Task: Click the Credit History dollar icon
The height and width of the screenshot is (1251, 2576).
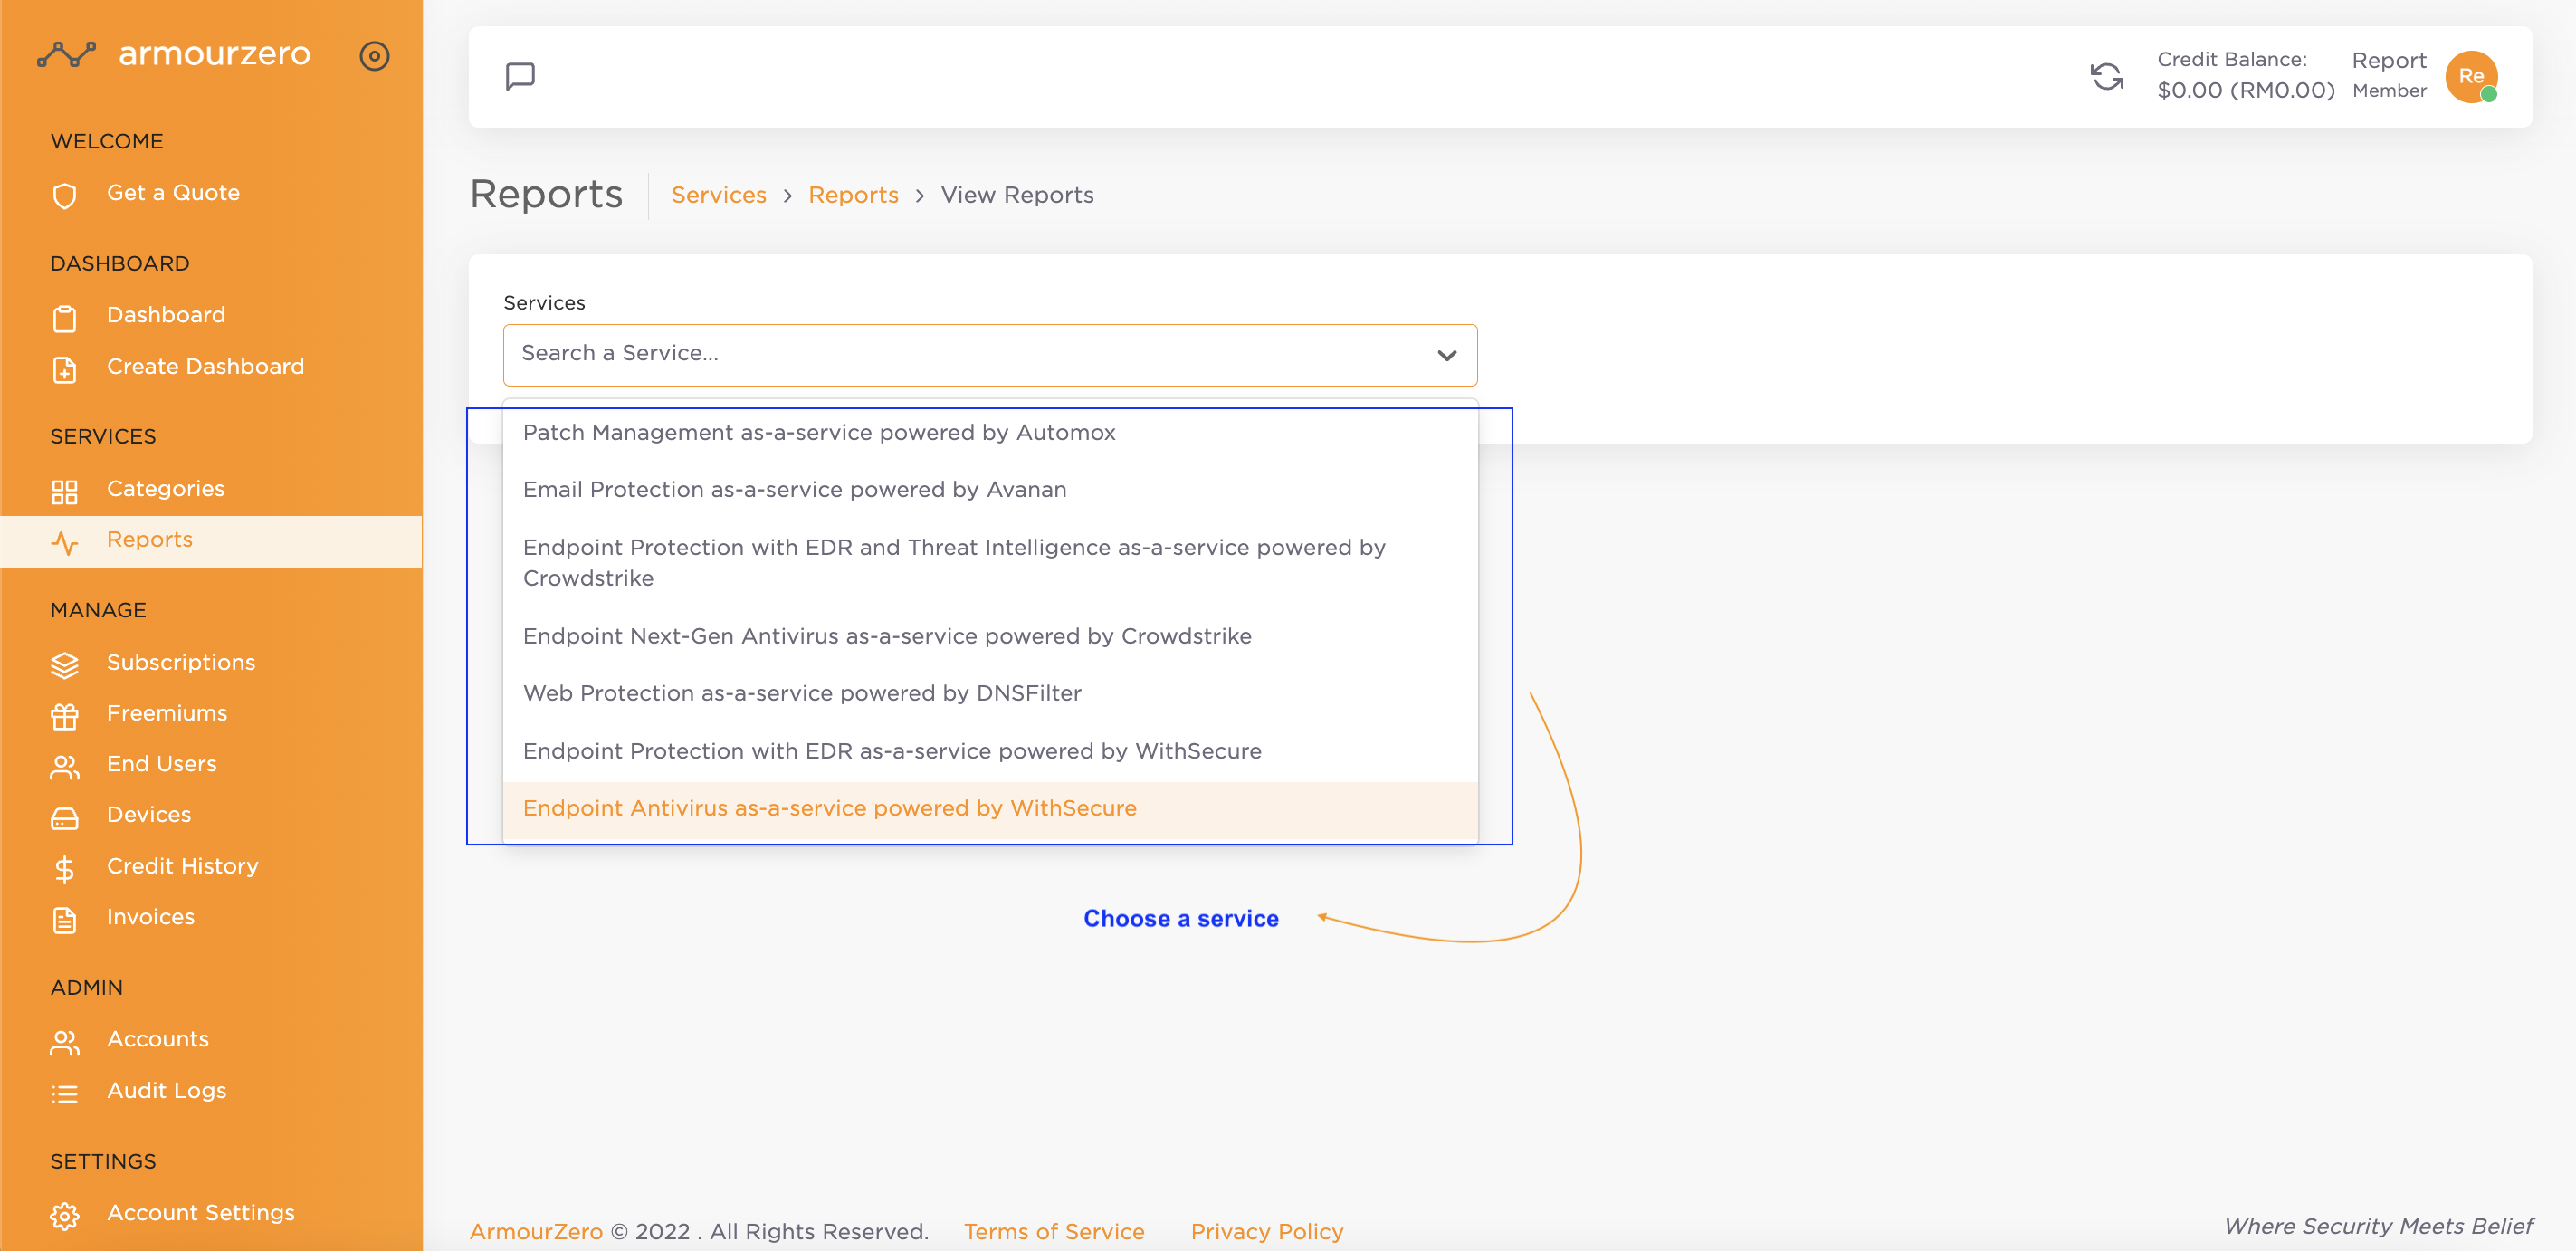Action: [x=65, y=869]
